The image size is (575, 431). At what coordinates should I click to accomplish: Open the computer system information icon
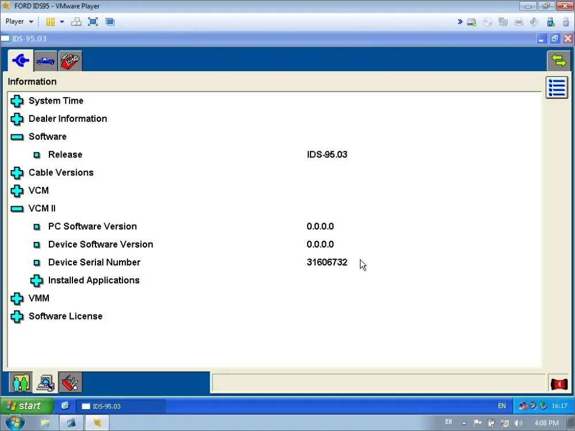pos(45,383)
